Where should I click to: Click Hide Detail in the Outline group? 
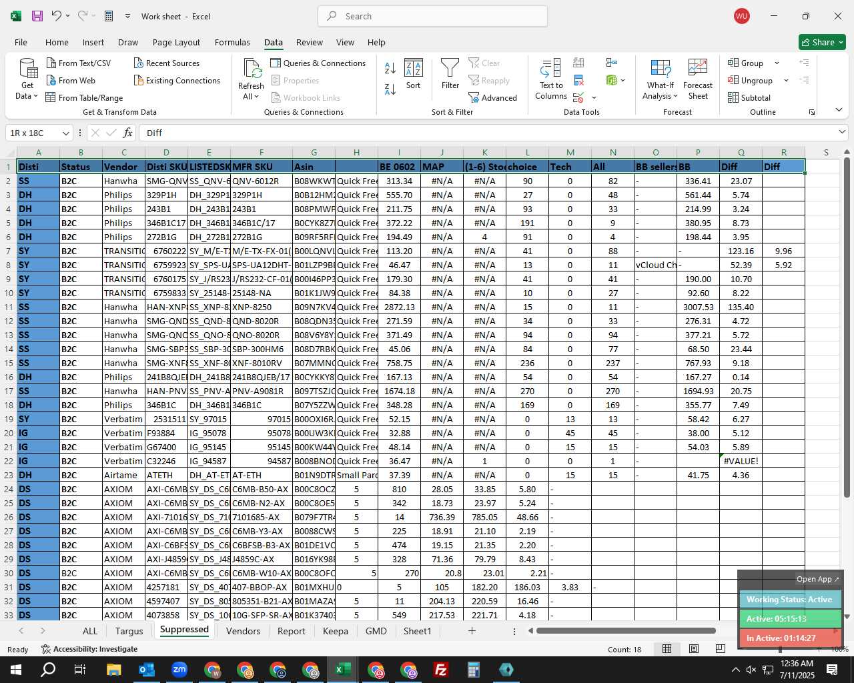click(805, 80)
